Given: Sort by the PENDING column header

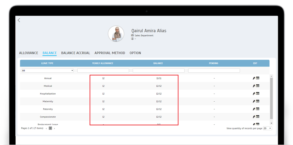Looking at the screenshot, I should pyautogui.click(x=214, y=63).
